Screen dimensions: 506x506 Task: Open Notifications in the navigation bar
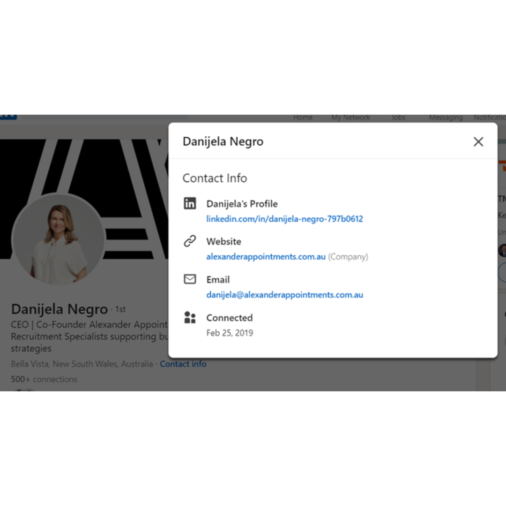[x=490, y=118]
